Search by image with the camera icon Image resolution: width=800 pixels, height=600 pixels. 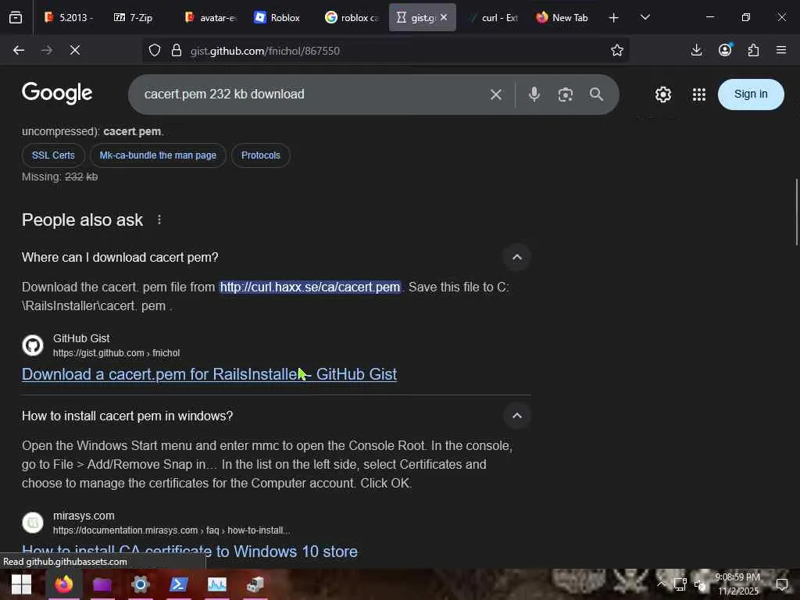point(566,95)
